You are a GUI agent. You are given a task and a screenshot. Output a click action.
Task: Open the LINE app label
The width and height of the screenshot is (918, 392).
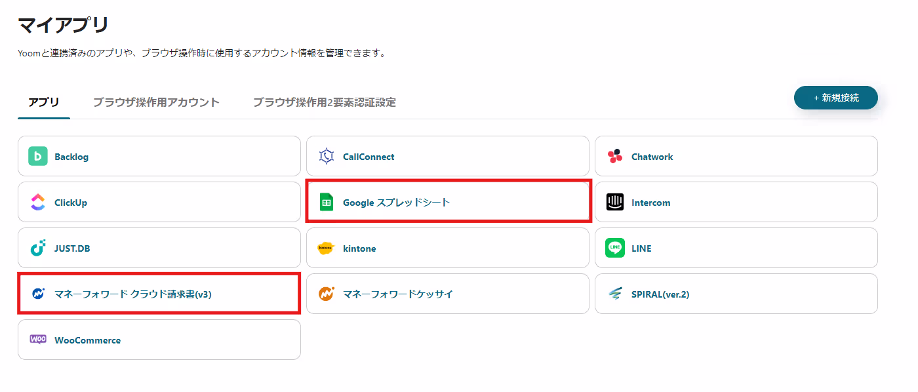[x=641, y=248]
